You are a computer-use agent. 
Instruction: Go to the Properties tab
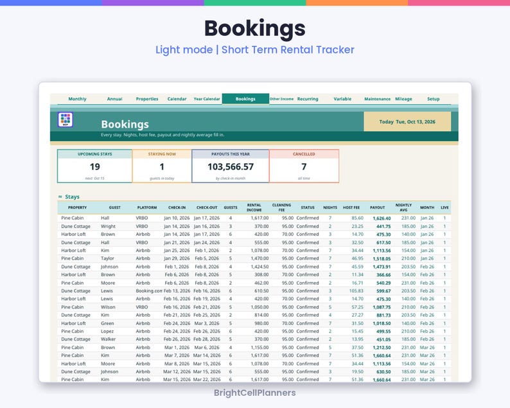pos(147,99)
